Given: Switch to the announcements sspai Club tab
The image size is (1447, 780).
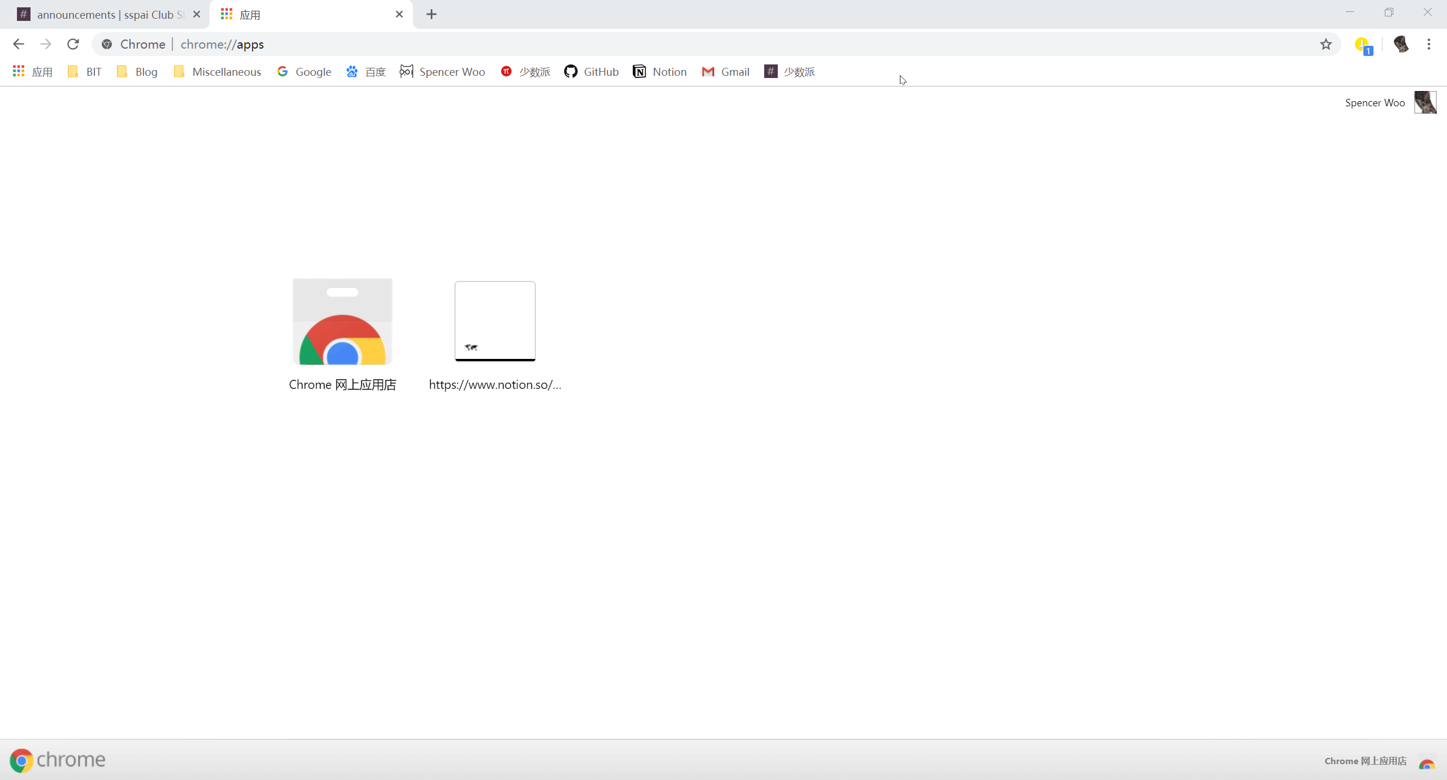Looking at the screenshot, I should click(105, 15).
